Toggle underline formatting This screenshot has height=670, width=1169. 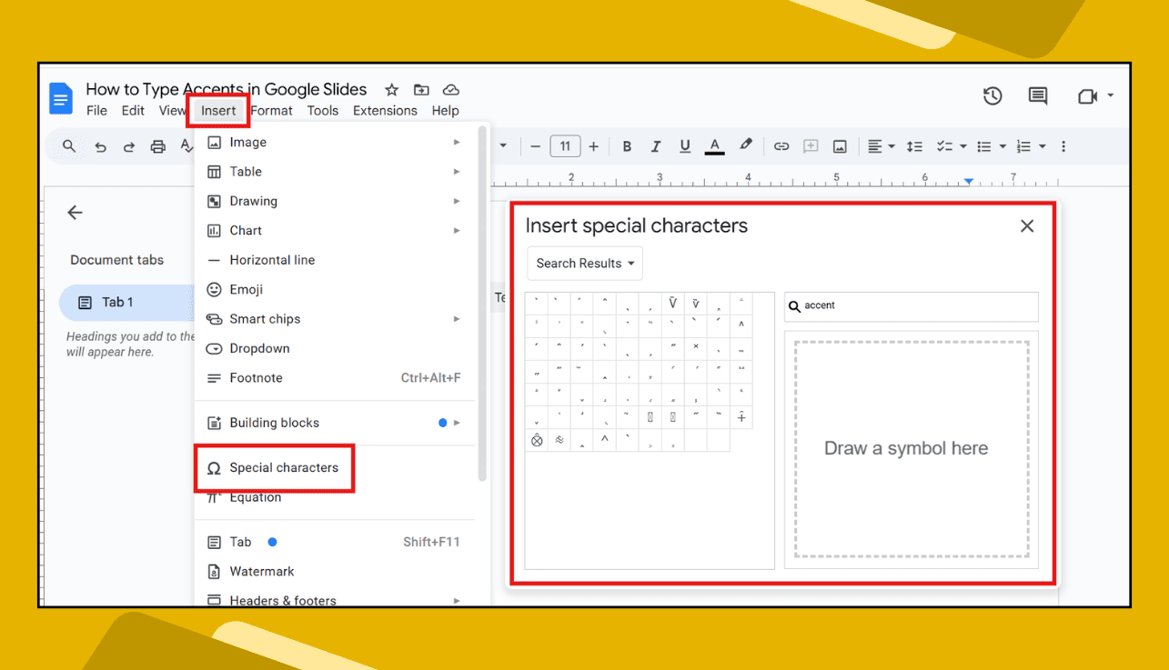pos(684,145)
